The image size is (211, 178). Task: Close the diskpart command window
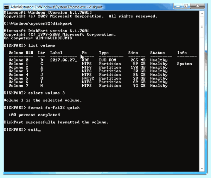tap(197, 6)
